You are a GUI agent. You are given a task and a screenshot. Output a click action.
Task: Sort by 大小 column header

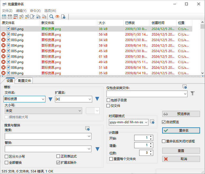coord(110,23)
